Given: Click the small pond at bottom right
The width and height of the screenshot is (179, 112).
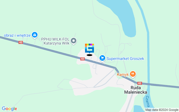Looking at the screenshot, I should pos(139,109).
